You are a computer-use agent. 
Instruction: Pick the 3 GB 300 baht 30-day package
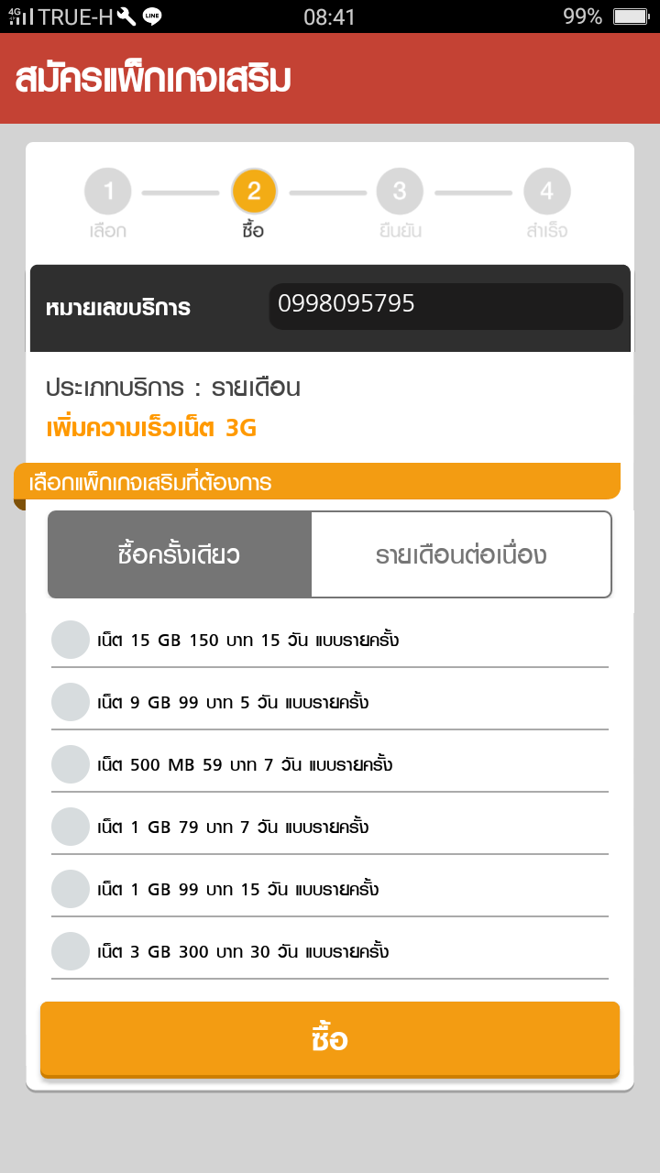click(71, 951)
